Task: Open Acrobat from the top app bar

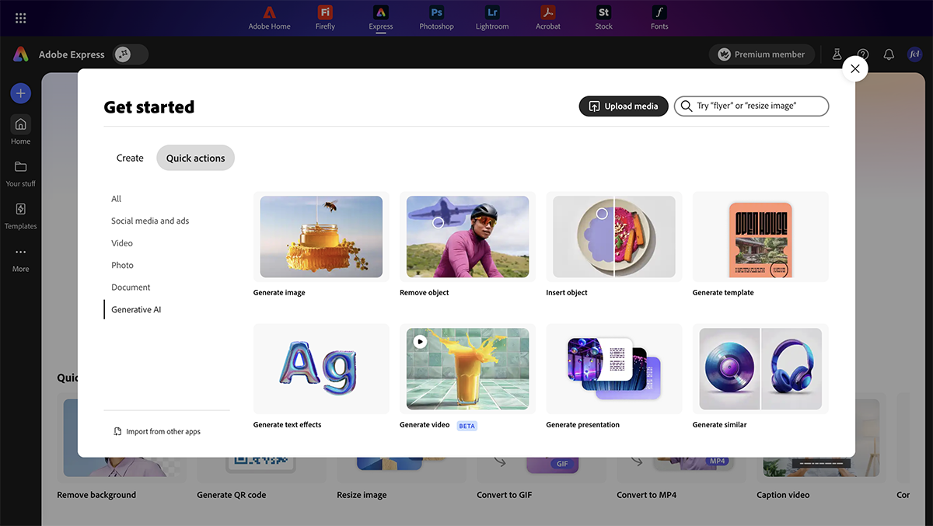Action: [548, 17]
